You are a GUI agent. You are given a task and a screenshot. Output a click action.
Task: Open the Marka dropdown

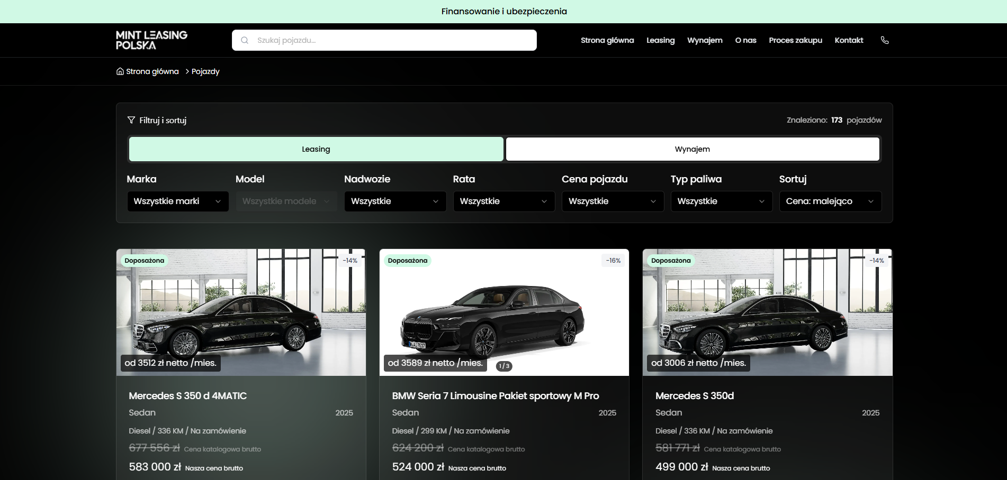coord(178,201)
